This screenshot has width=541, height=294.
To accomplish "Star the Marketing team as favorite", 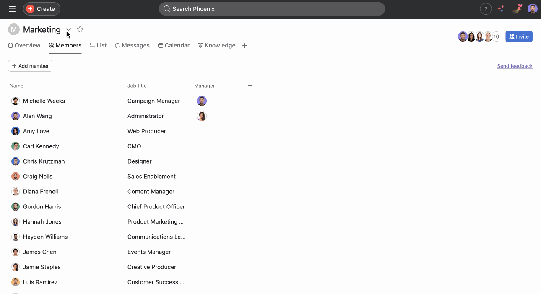I will pyautogui.click(x=80, y=29).
